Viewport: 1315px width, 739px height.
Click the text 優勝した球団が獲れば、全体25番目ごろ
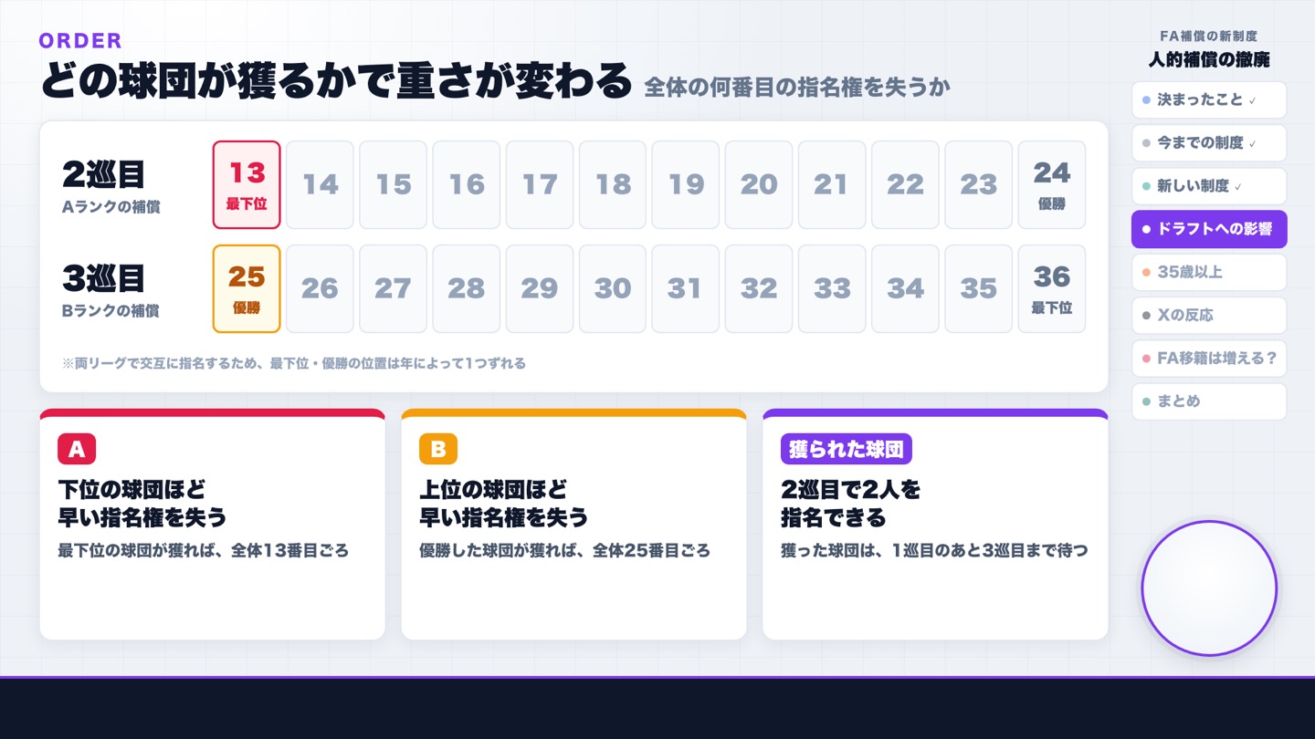click(564, 551)
